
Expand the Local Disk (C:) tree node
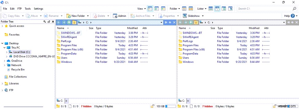(x=7, y=52)
